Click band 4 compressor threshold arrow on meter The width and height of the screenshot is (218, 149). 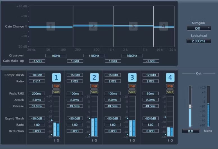coord(165,117)
